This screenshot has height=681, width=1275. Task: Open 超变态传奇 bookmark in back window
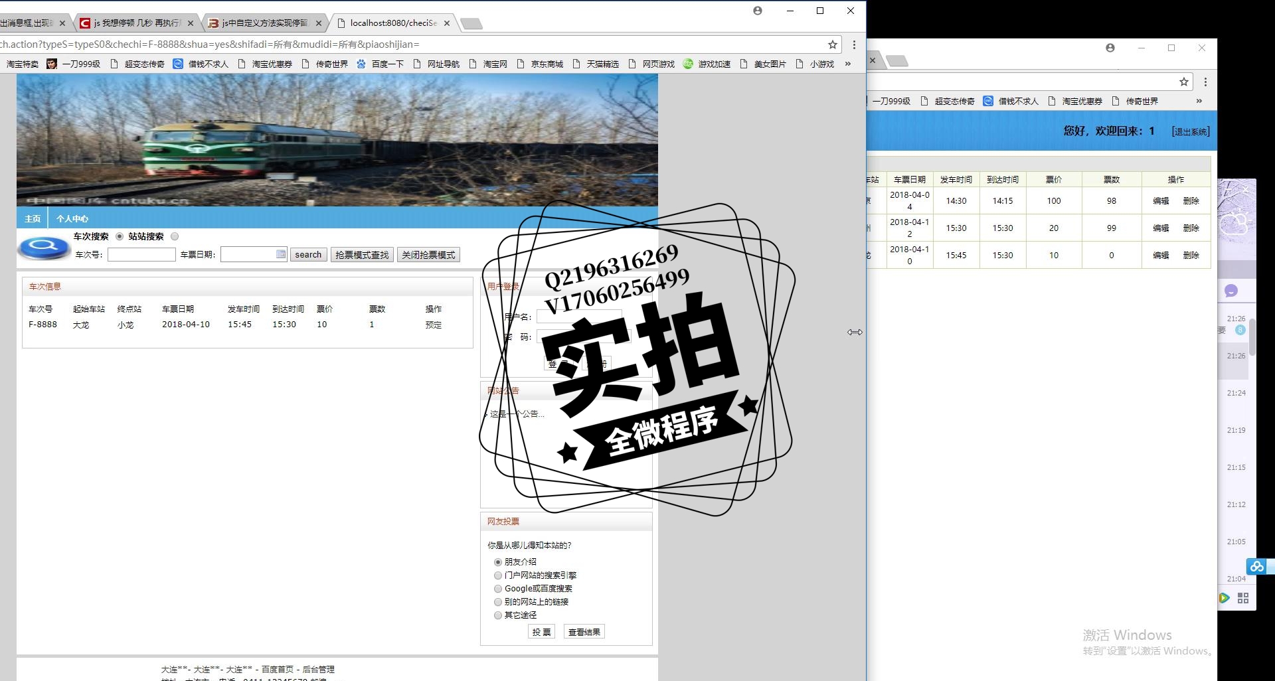point(947,101)
